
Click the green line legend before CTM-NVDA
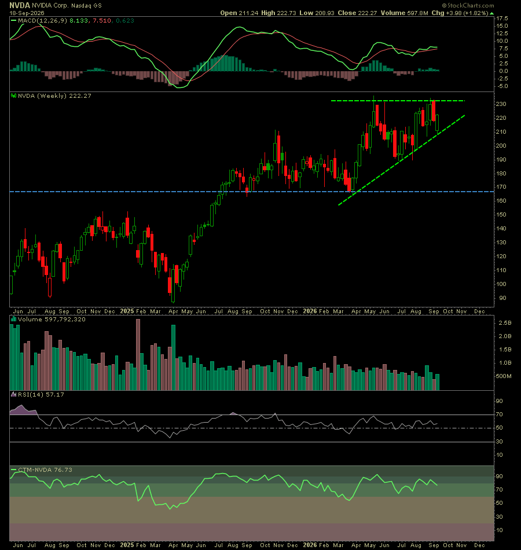point(14,470)
